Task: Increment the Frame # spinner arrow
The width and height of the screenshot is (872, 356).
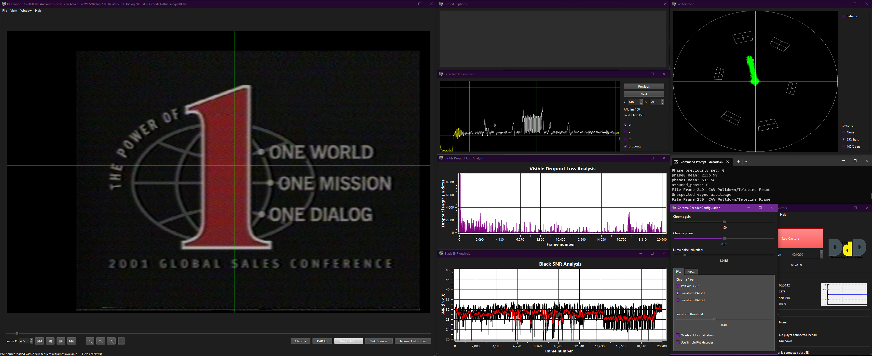Action: [32, 339]
